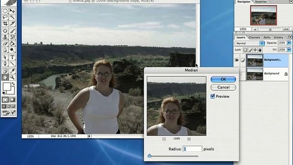Select the Brush tool

coord(12,31)
